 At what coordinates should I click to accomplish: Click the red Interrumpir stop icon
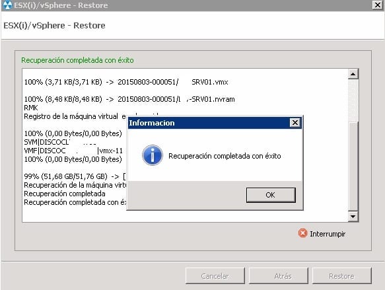[x=302, y=233]
